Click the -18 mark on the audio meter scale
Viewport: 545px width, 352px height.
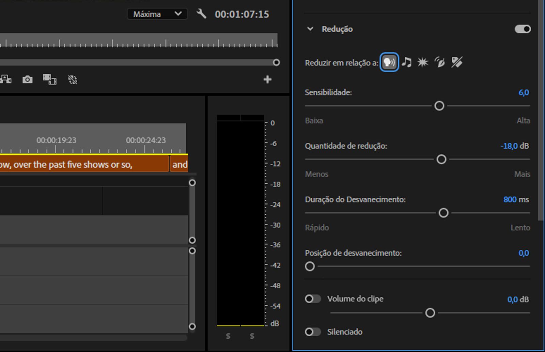[x=275, y=184]
